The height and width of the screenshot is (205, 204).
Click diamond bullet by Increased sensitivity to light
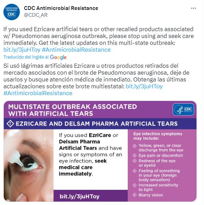135,185
